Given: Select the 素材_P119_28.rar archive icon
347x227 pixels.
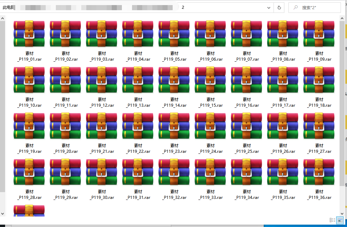Looking at the screenshot, I should coord(29,172).
